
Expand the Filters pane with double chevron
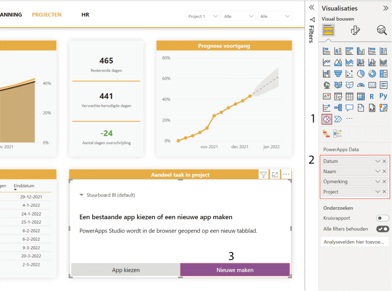pos(312,7)
